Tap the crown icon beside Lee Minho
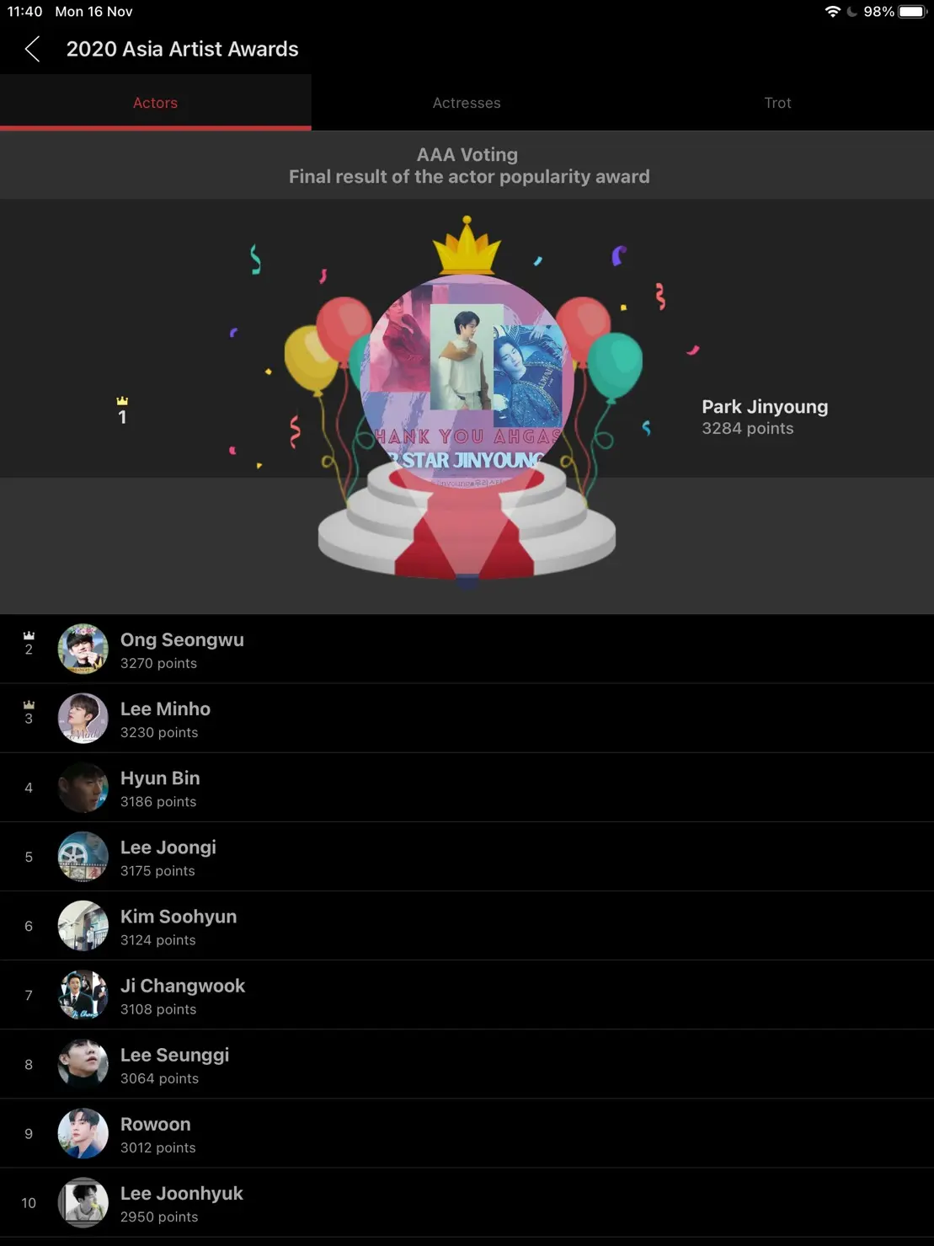Image resolution: width=934 pixels, height=1246 pixels. pos(29,705)
